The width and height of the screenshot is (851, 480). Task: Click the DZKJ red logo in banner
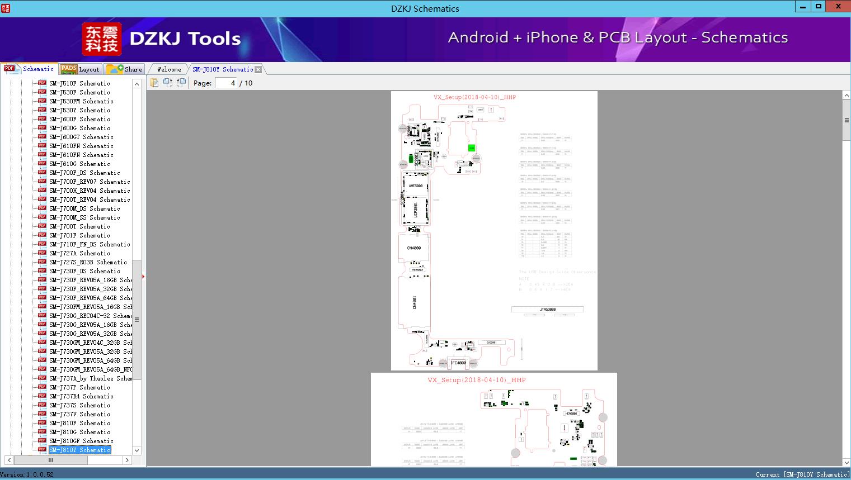pyautogui.click(x=101, y=39)
